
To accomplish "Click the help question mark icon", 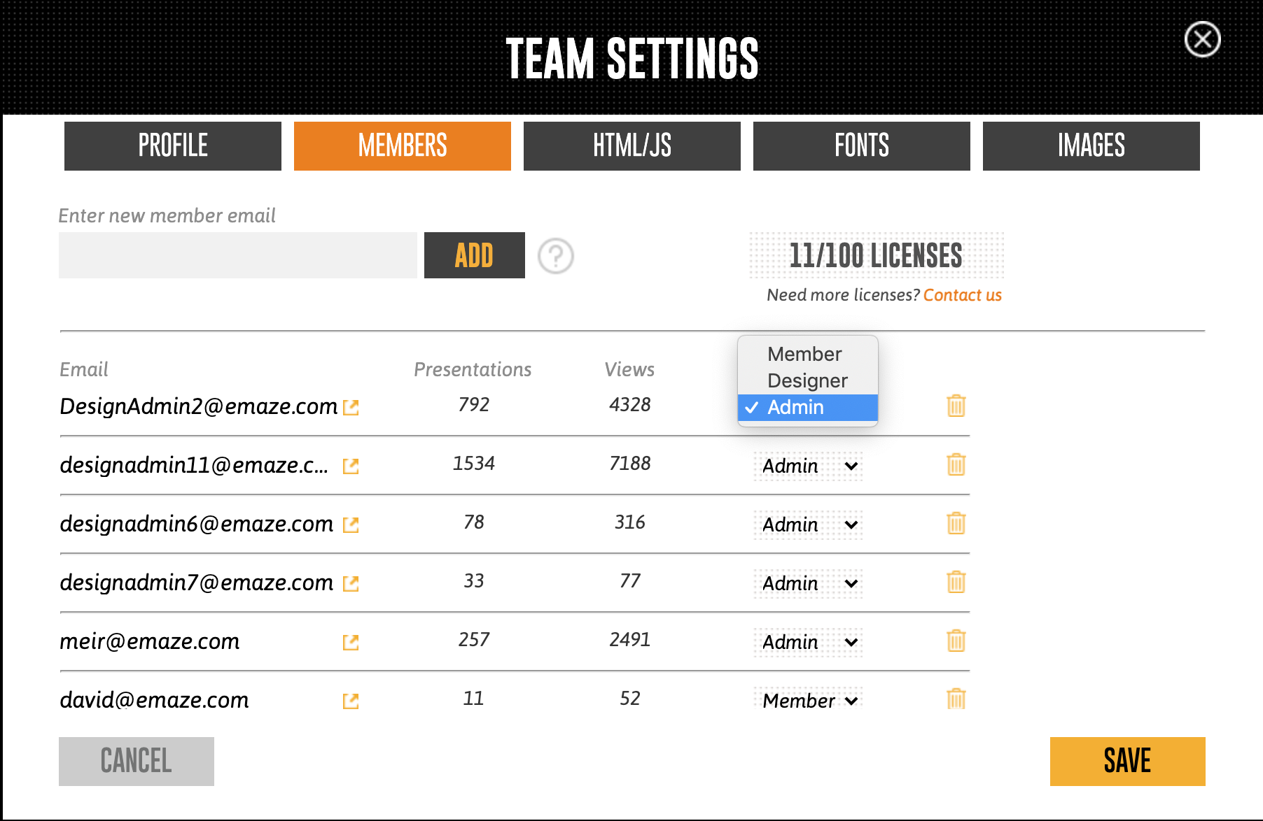I will coord(556,256).
